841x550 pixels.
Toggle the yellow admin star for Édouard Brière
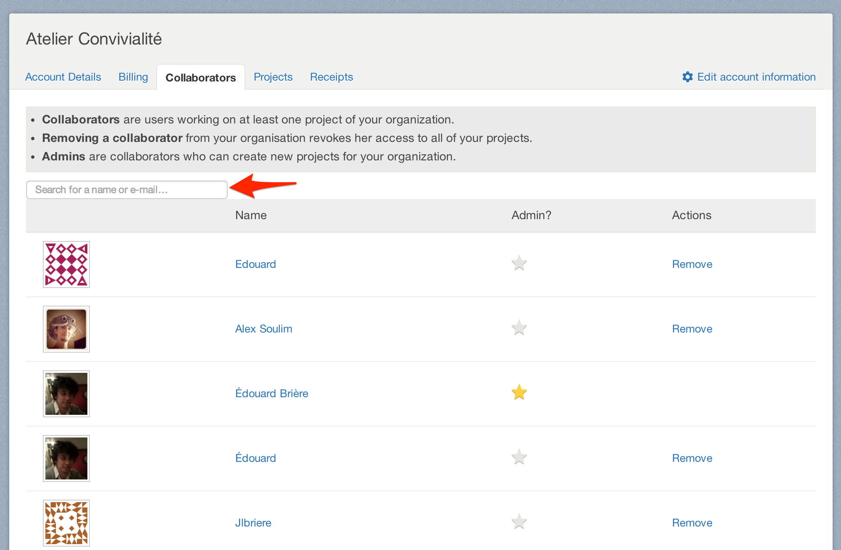(519, 393)
